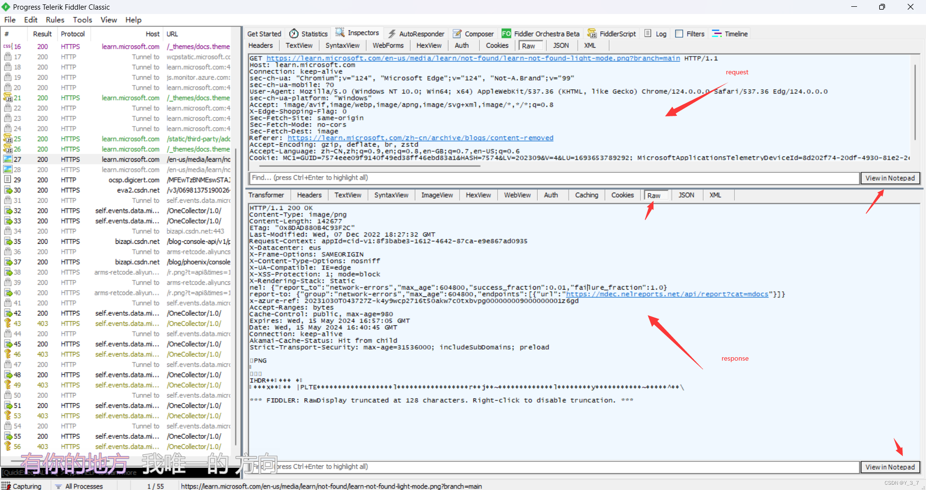Click the Capturing status bar text
The height and width of the screenshot is (490, 926).
click(27, 486)
